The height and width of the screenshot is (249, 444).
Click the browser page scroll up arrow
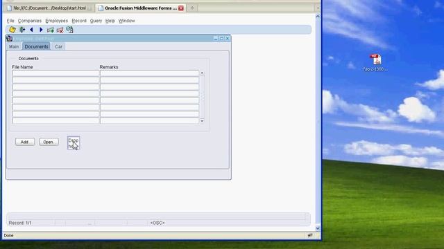point(318,17)
